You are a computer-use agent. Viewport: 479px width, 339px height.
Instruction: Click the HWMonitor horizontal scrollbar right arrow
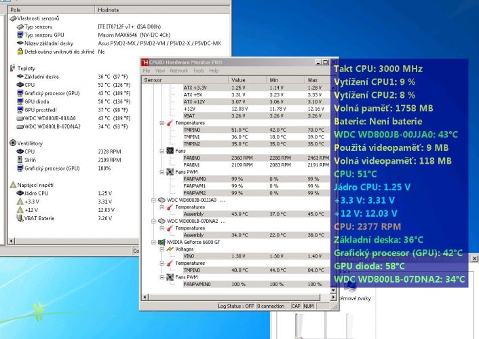[x=333, y=297]
